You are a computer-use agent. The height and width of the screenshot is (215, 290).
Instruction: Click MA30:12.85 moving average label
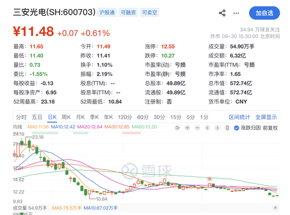[x=117, y=127]
